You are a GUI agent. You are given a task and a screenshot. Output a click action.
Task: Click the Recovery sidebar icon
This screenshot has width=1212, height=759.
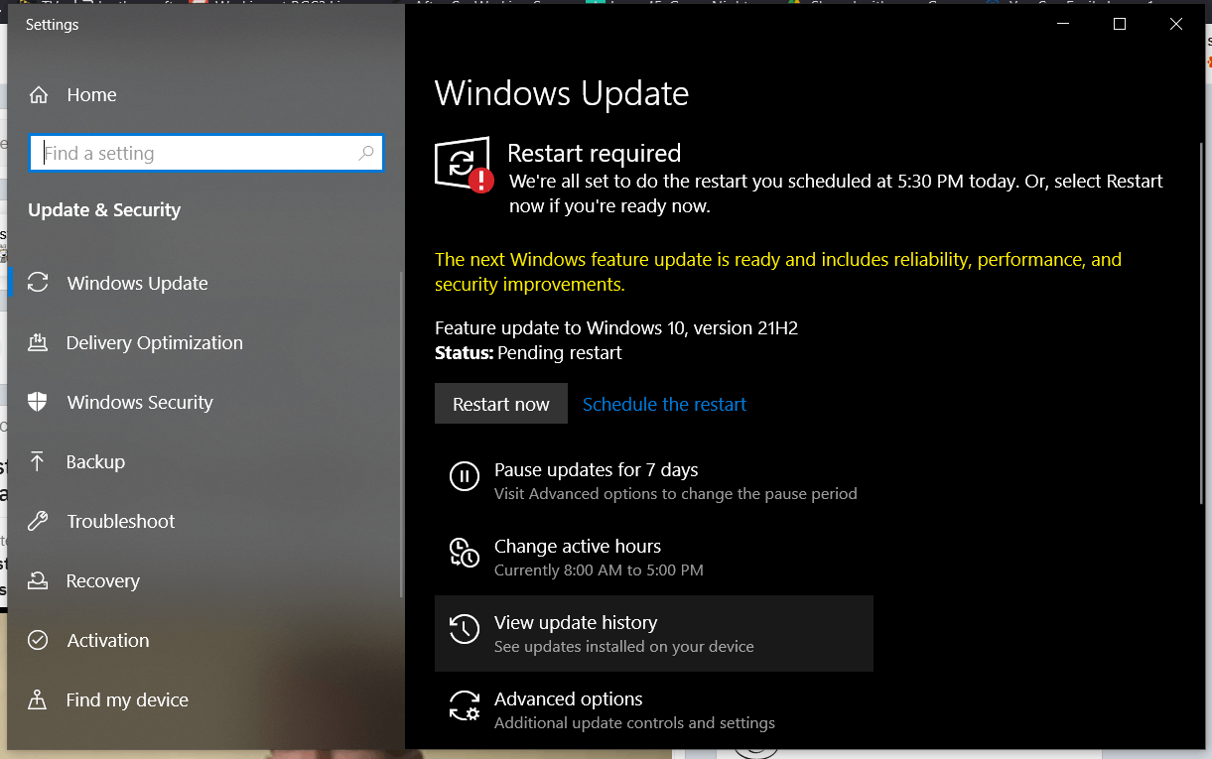click(38, 580)
